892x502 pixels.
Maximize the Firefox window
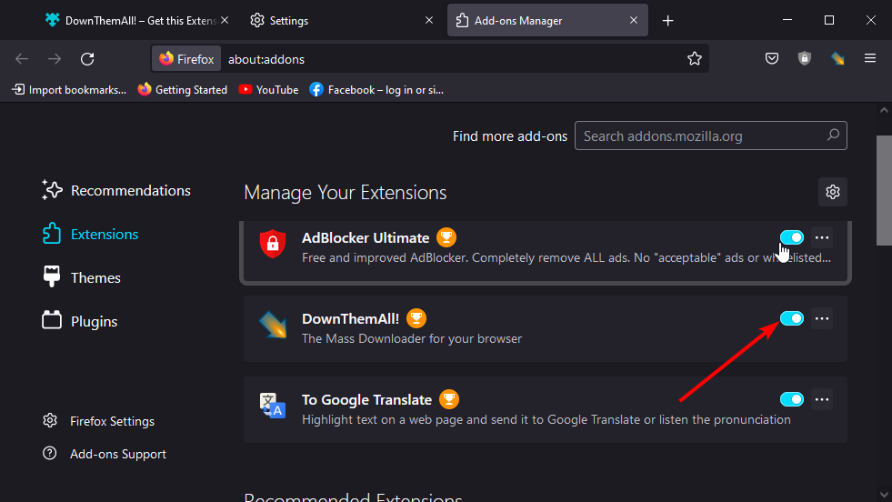click(829, 20)
